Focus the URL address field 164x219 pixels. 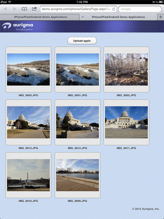pos(78,9)
